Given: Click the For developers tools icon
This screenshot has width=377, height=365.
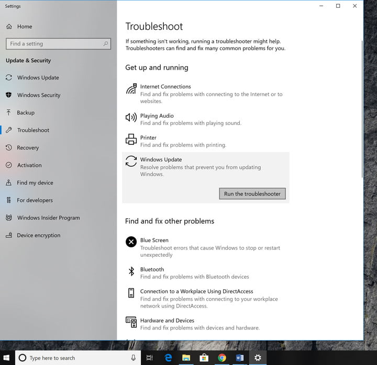Looking at the screenshot, I should tap(9, 200).
